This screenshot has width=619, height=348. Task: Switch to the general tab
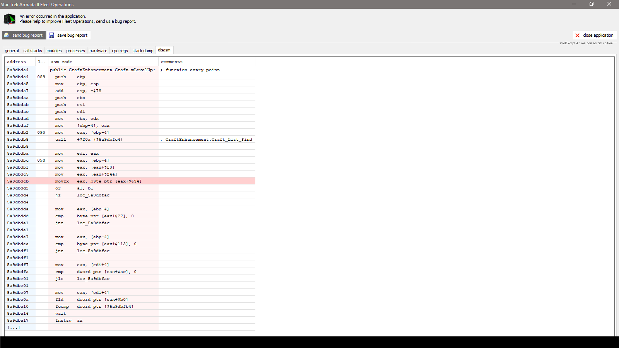click(12, 51)
